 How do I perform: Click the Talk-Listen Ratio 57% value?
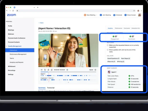point(132,76)
